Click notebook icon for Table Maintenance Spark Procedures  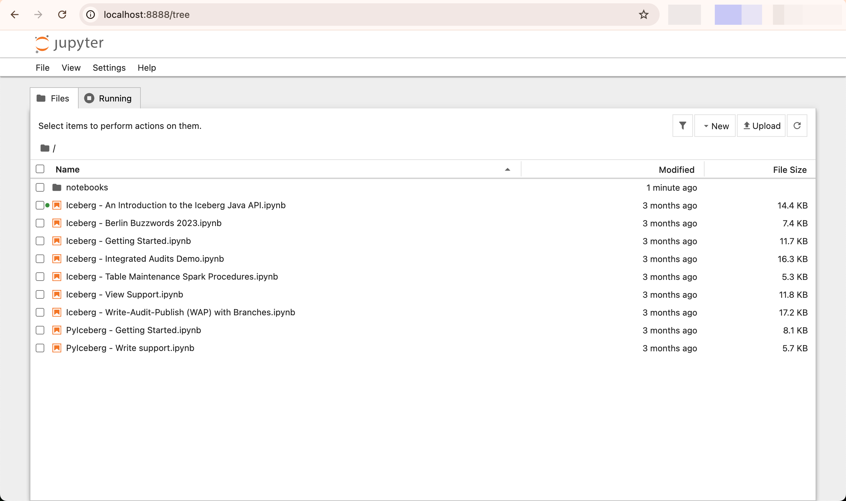(57, 277)
